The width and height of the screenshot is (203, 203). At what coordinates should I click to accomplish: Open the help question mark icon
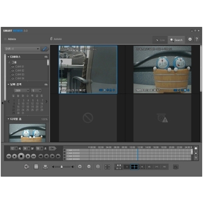coord(196,40)
